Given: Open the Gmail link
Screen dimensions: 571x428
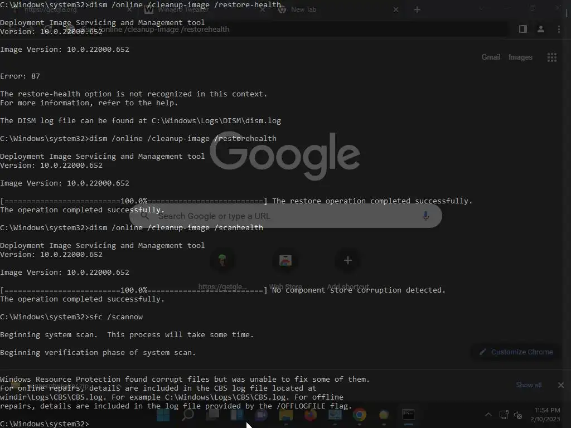Looking at the screenshot, I should pyautogui.click(x=491, y=57).
